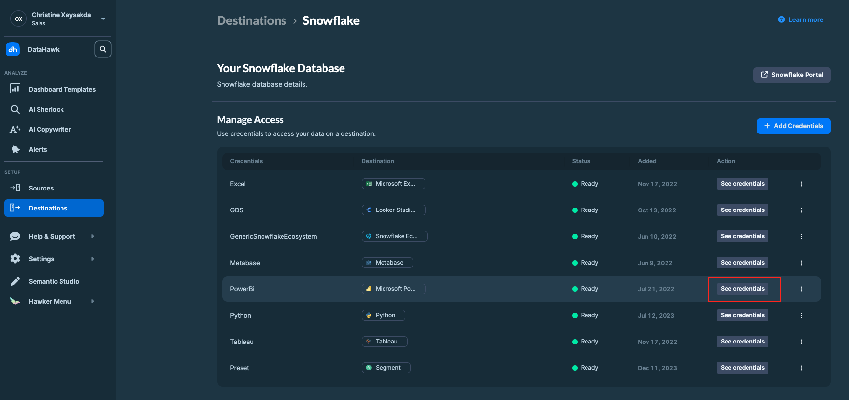Click the Tableau destination tag
The height and width of the screenshot is (400, 849).
coord(384,342)
